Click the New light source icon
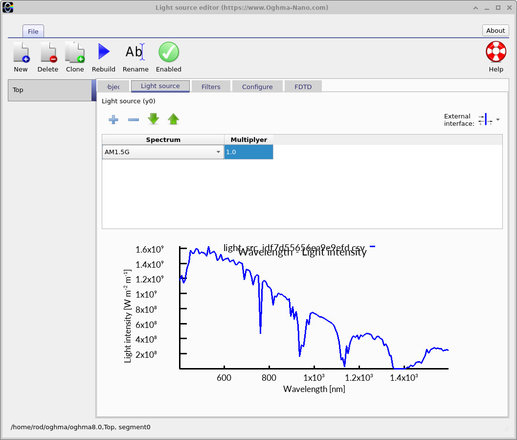Viewport: 517px width, 440px height. pos(21,52)
